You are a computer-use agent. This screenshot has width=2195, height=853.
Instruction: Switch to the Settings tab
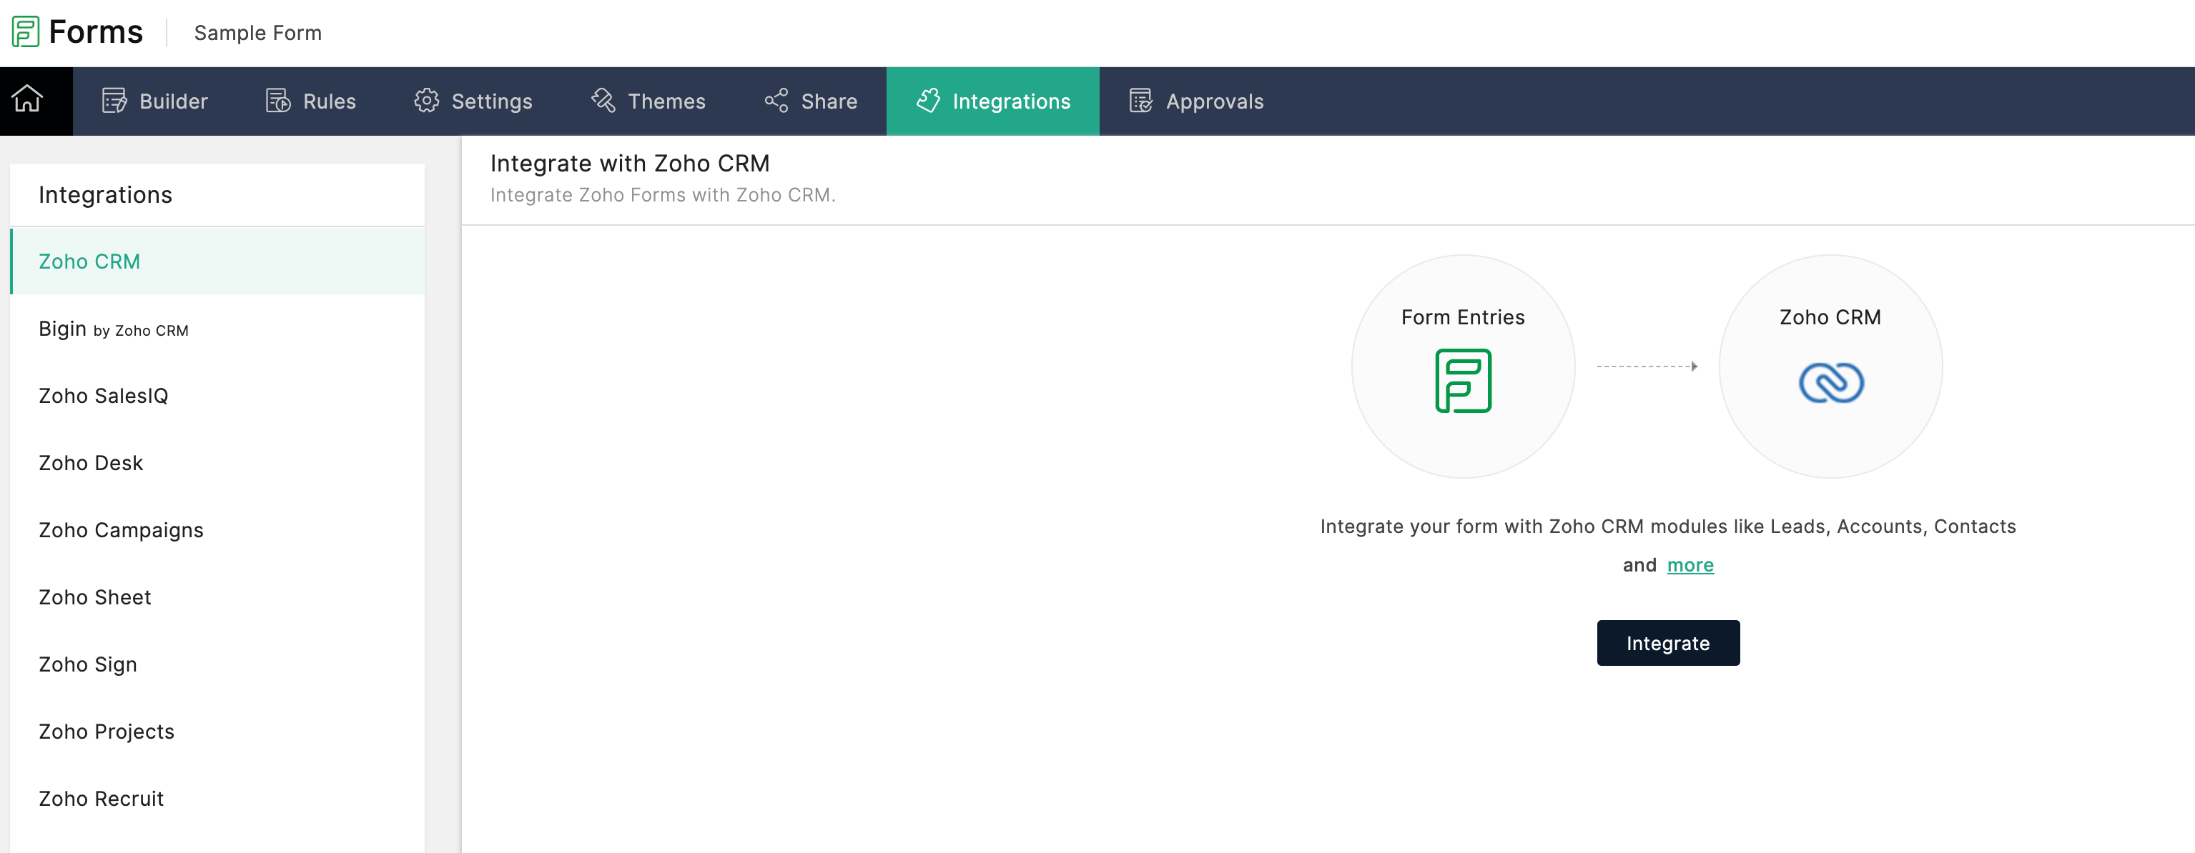[x=473, y=101]
